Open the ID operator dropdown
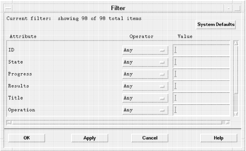Viewport: 246px width, 151px height. (145, 50)
